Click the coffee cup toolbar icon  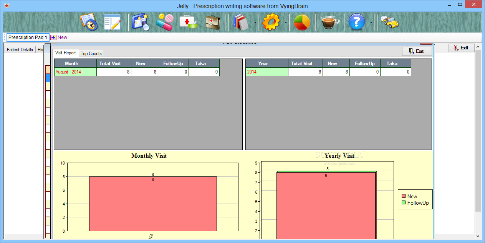pyautogui.click(x=330, y=22)
